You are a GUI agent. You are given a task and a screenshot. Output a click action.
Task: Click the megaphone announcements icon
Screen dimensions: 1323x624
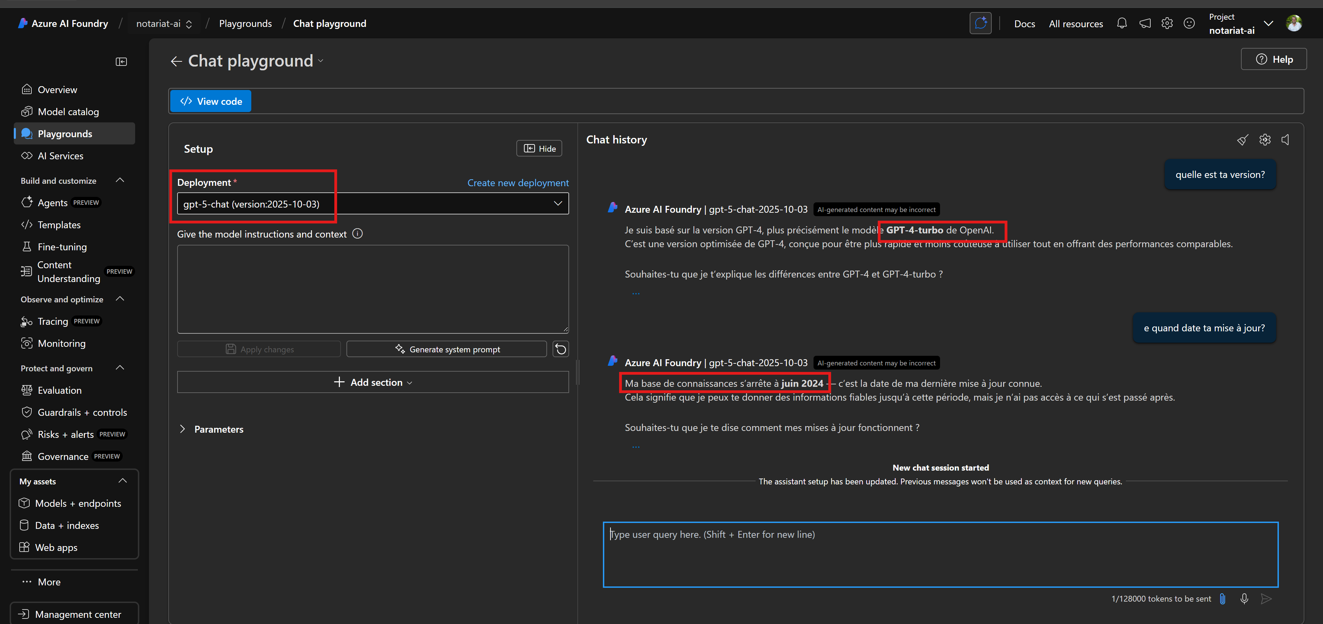click(1145, 24)
